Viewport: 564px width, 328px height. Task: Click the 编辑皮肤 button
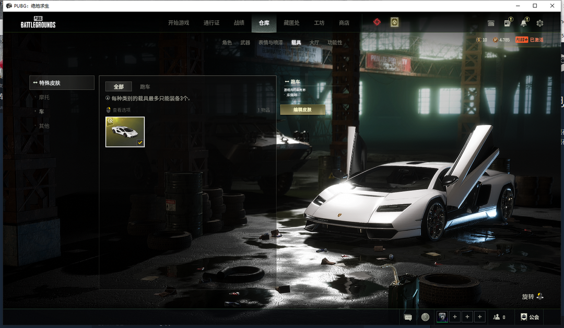[x=302, y=110]
